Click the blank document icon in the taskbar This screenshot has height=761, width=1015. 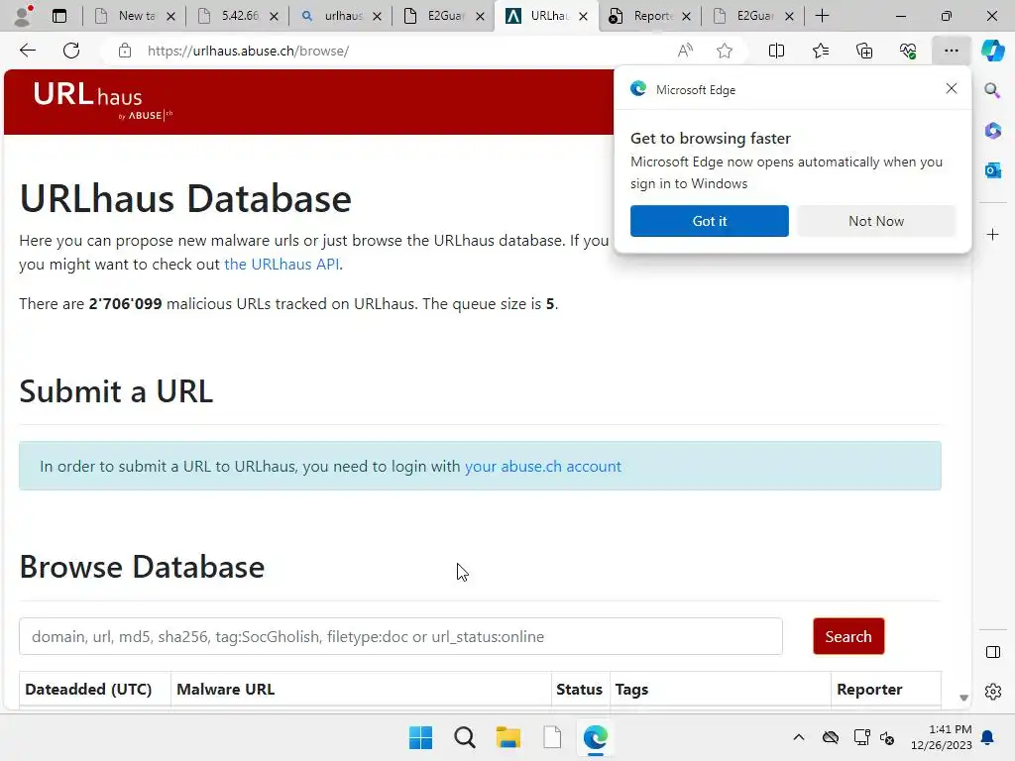(552, 737)
